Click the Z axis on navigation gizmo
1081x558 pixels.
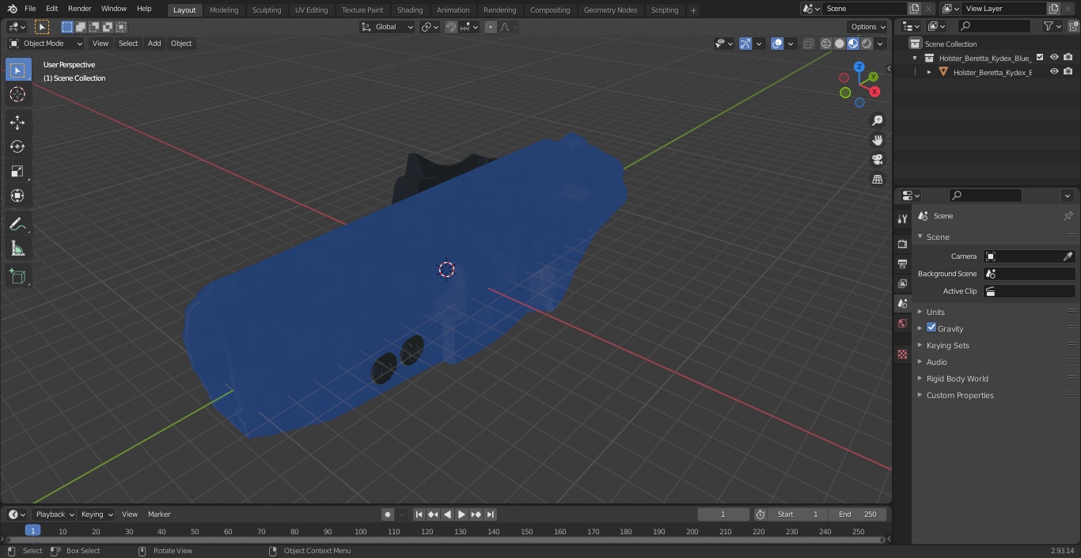tap(859, 67)
